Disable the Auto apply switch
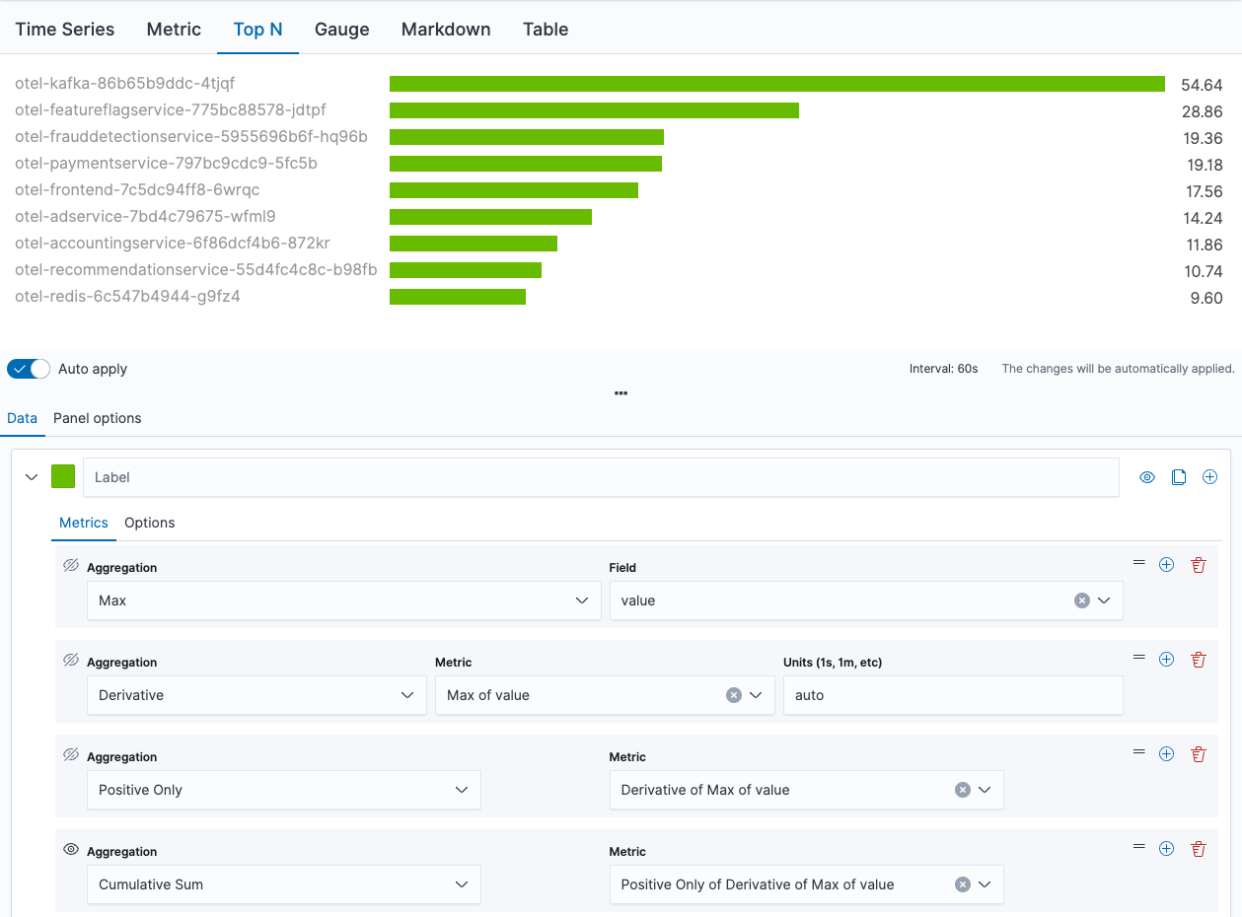Viewport: 1242px width, 917px height. pyautogui.click(x=29, y=368)
